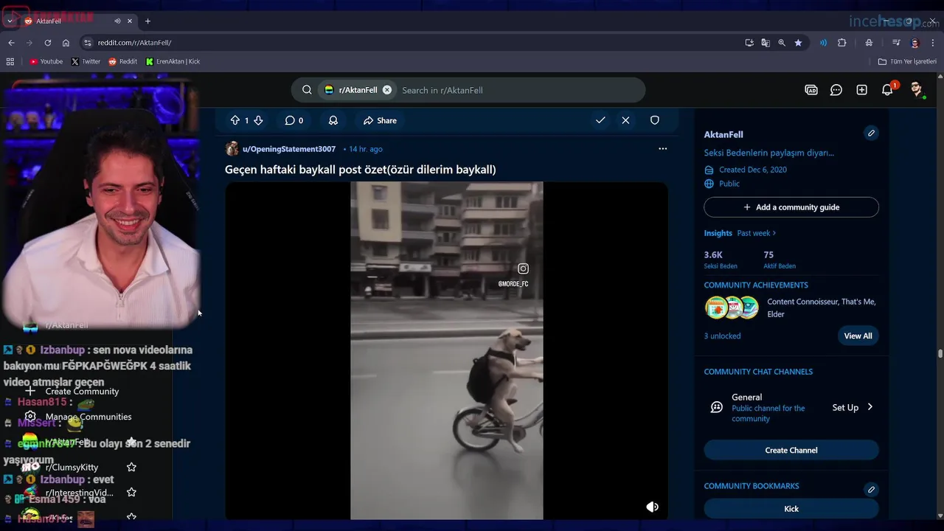Click Create Community in the sidebar
The height and width of the screenshot is (531, 944).
(x=82, y=391)
